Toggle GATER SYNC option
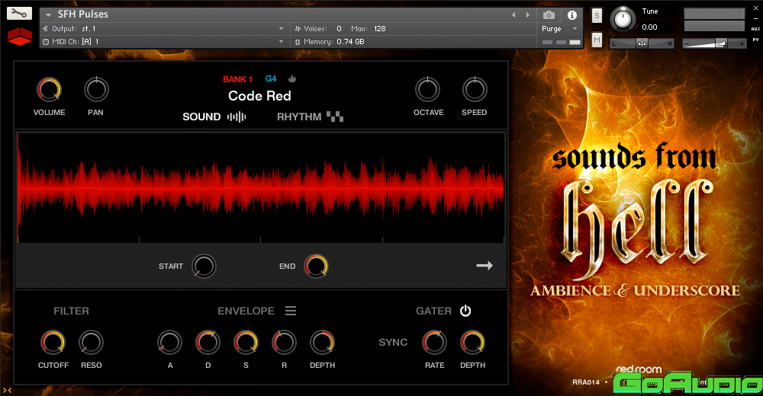 (393, 342)
